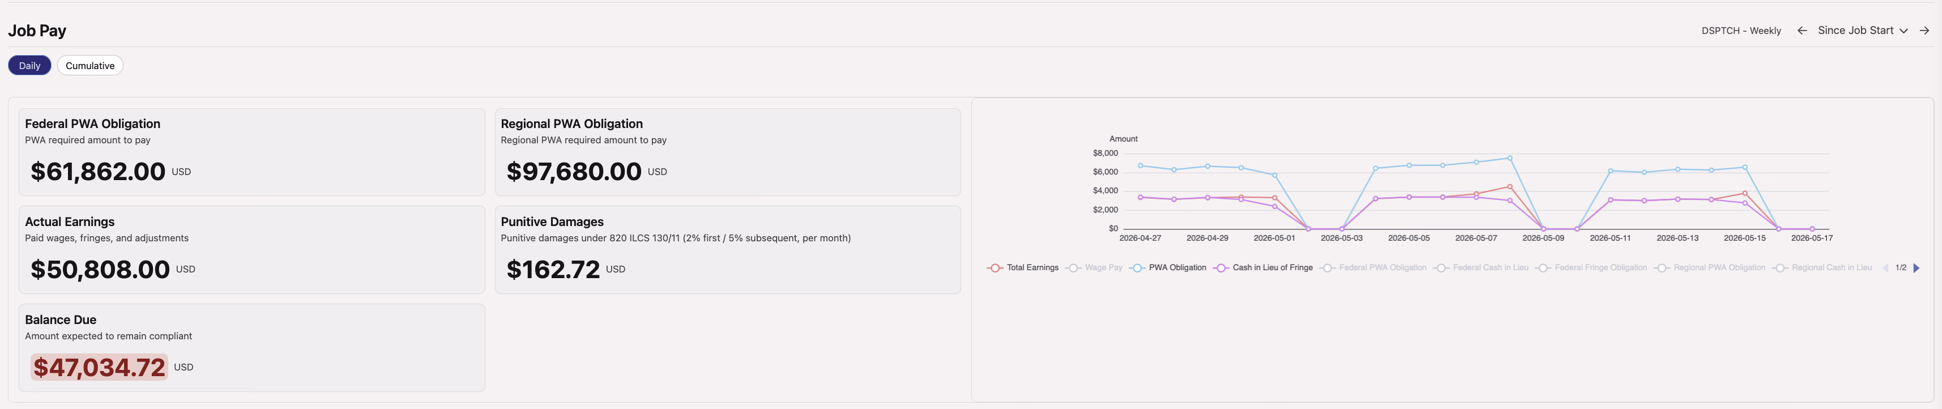Click the Punitive Damages $162.72 value

[553, 270]
